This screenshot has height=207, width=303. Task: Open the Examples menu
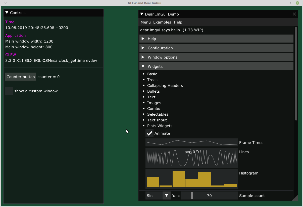click(x=162, y=22)
